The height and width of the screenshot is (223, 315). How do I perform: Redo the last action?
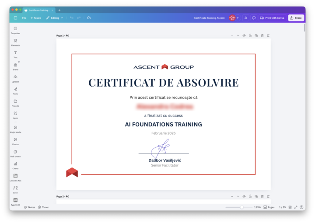pos(79,18)
